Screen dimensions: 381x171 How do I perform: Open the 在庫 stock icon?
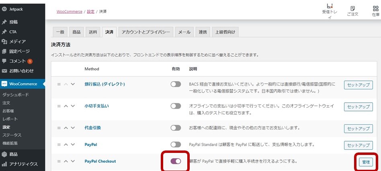376,8
